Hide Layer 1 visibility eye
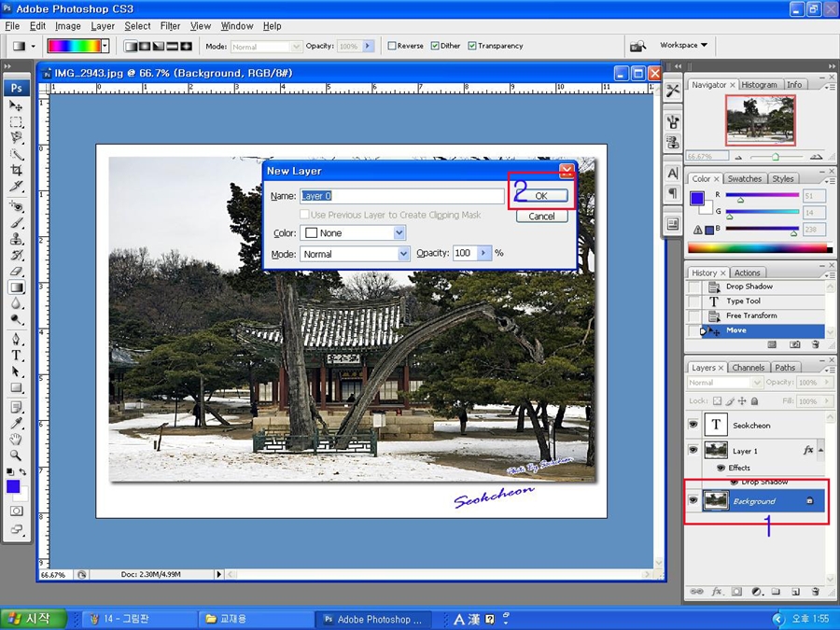 pyautogui.click(x=693, y=450)
